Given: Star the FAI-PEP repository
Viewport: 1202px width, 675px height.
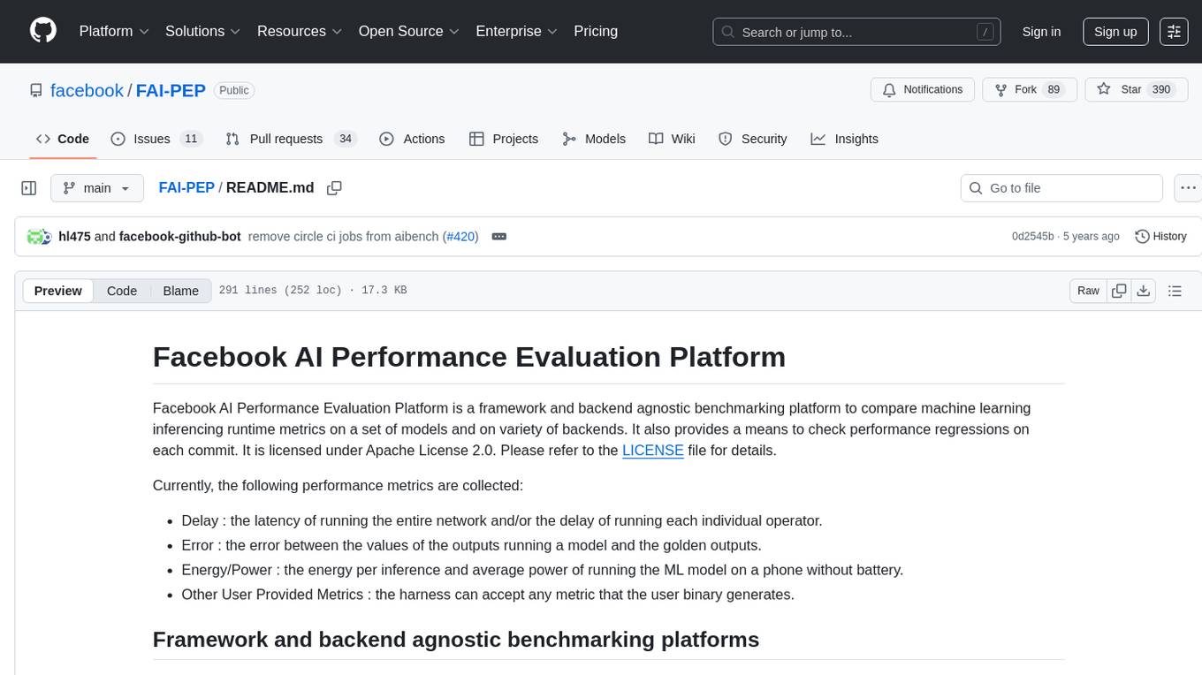Looking at the screenshot, I should coord(1135,90).
